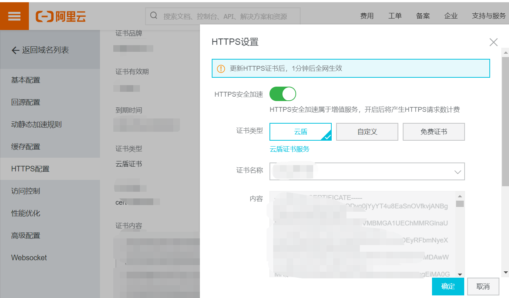Open the 支持与服务 top menu
Image resolution: width=509 pixels, height=298 pixels.
click(x=489, y=16)
